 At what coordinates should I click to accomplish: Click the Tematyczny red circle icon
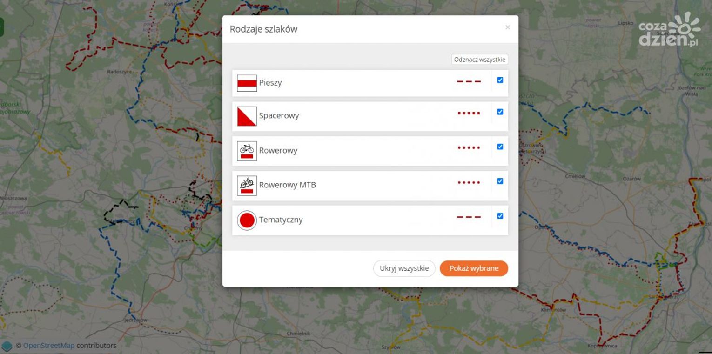247,220
